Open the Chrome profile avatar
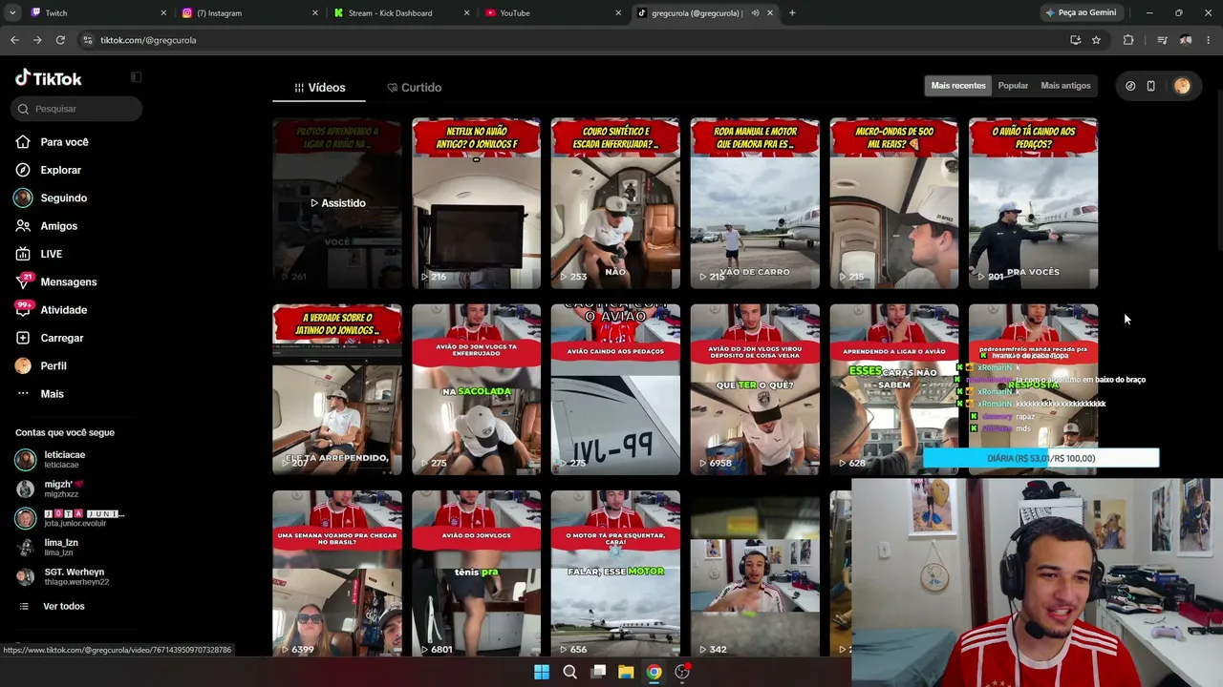Image resolution: width=1223 pixels, height=687 pixels. coord(1186,40)
